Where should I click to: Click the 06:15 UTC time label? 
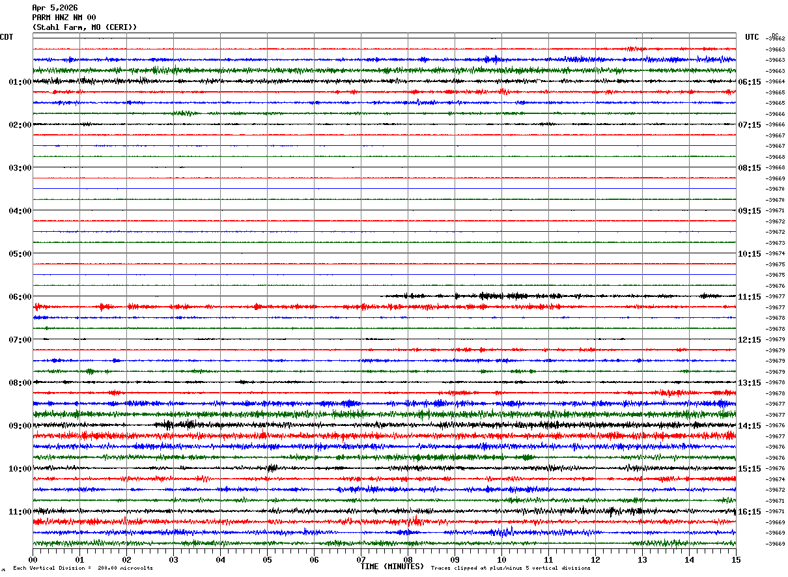click(x=750, y=82)
